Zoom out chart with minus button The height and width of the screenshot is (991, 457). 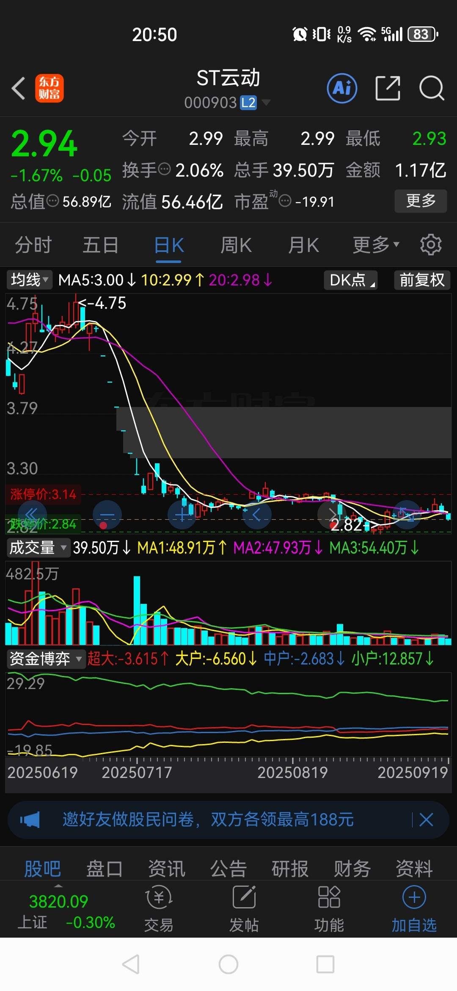tap(107, 514)
